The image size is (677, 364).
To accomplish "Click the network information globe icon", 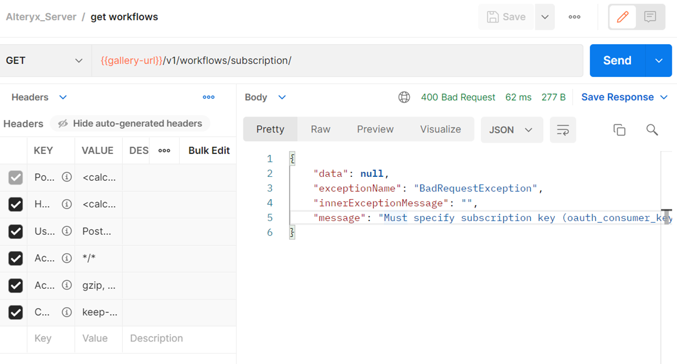I will coord(404,97).
